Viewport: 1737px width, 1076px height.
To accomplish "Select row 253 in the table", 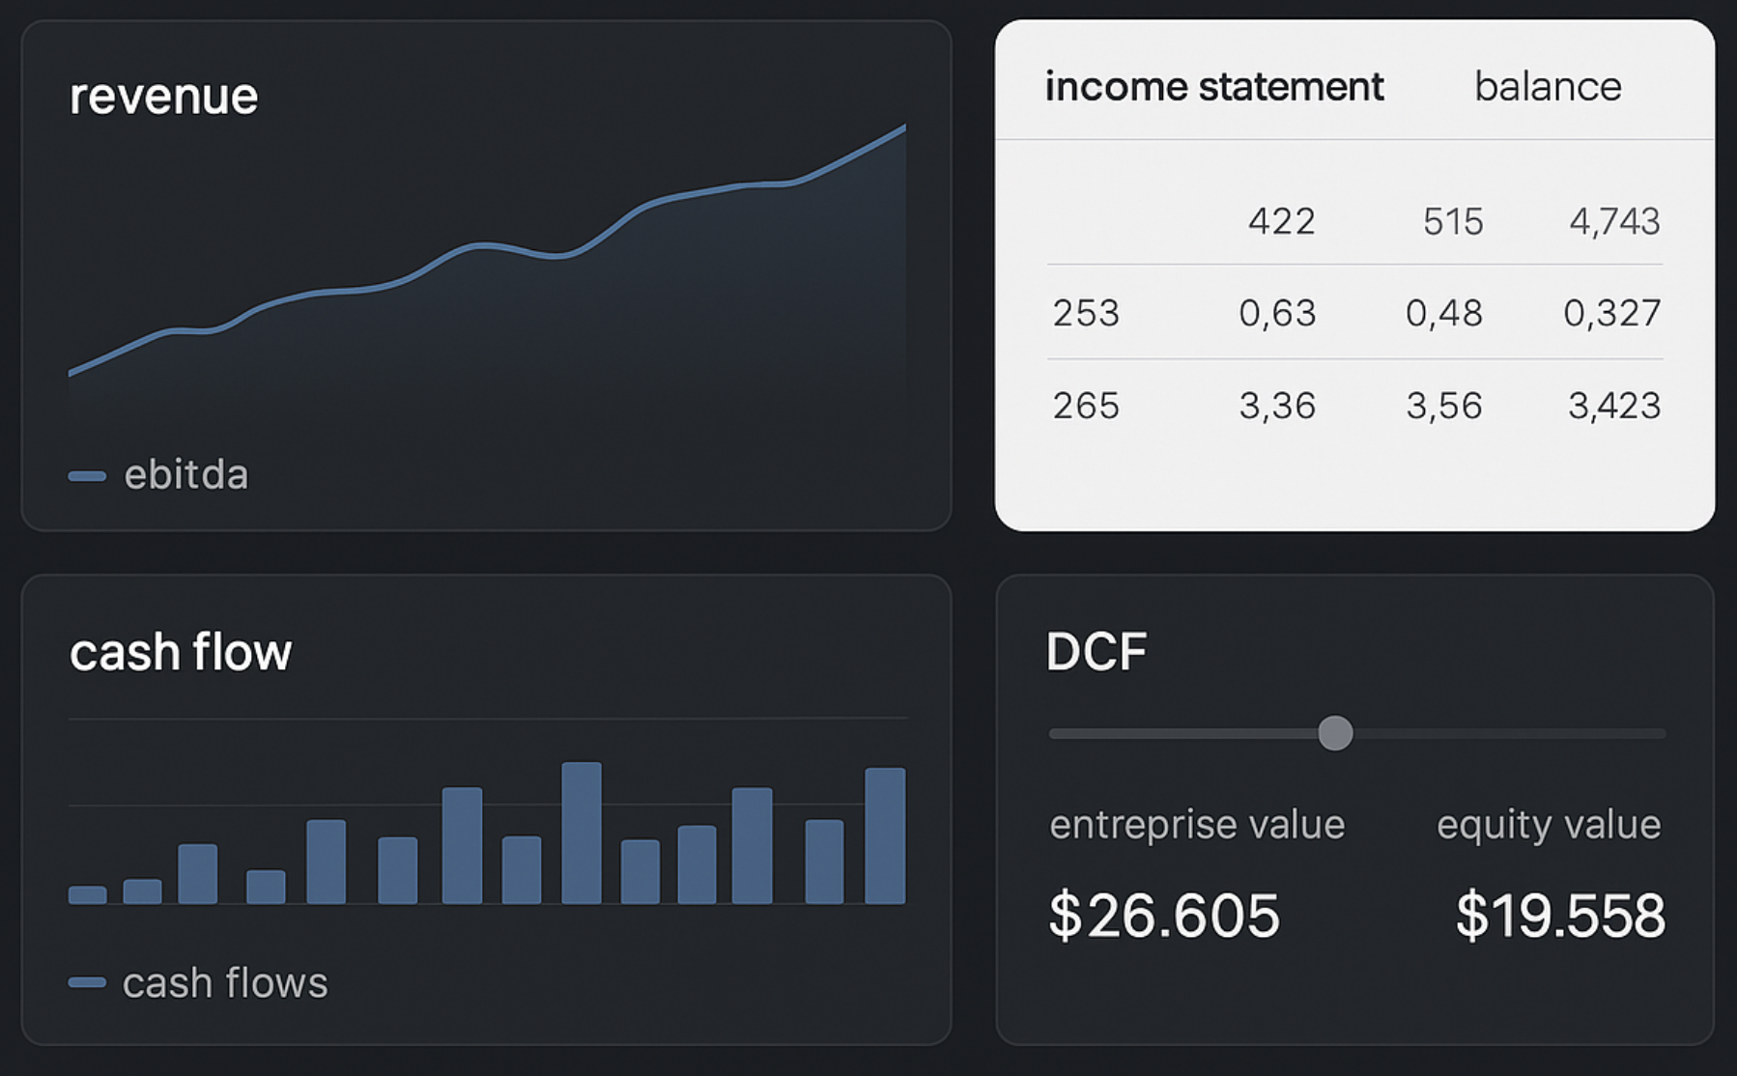I will (x=1086, y=313).
